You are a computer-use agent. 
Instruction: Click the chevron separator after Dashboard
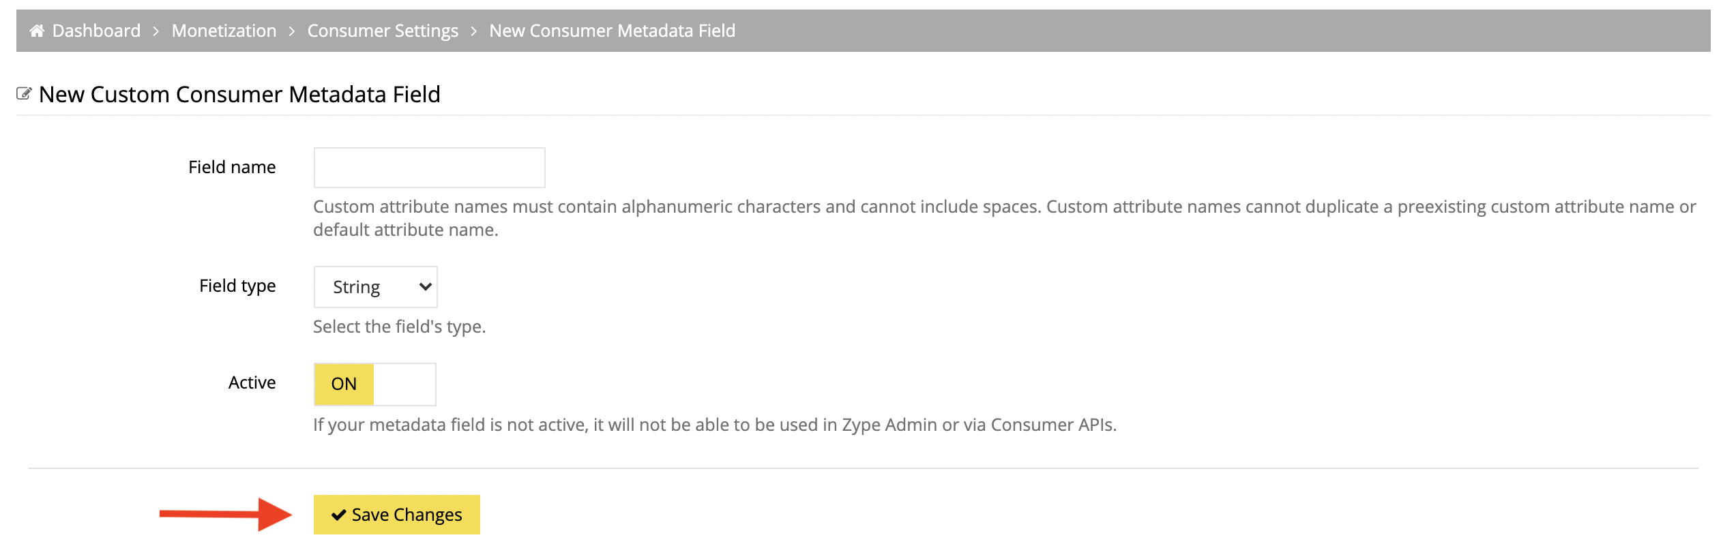(x=156, y=31)
